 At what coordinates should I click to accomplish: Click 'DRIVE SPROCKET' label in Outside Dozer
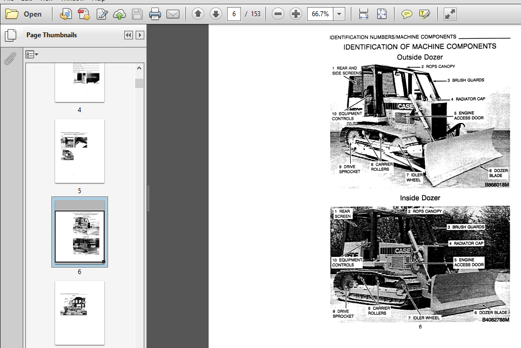[350, 169]
